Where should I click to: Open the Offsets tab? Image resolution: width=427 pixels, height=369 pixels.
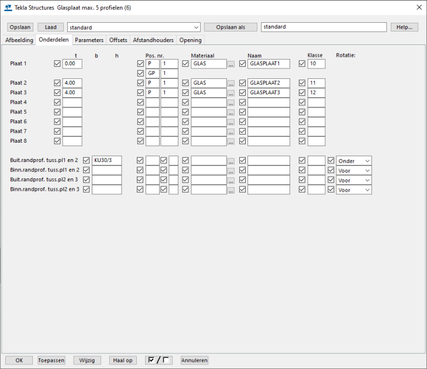118,40
